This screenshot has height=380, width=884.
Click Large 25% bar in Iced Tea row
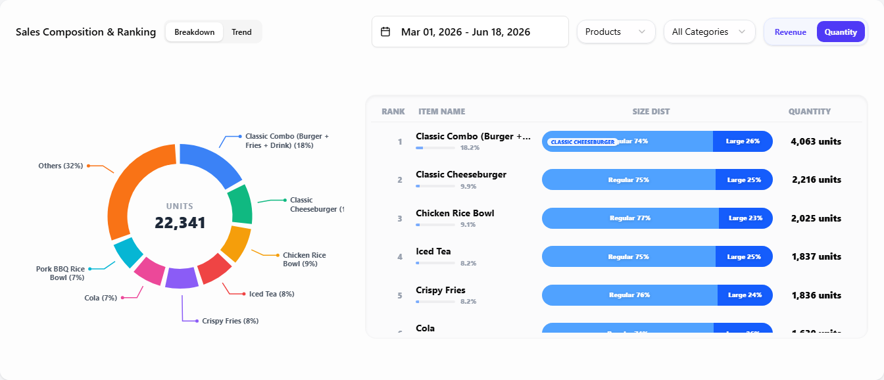click(x=744, y=256)
